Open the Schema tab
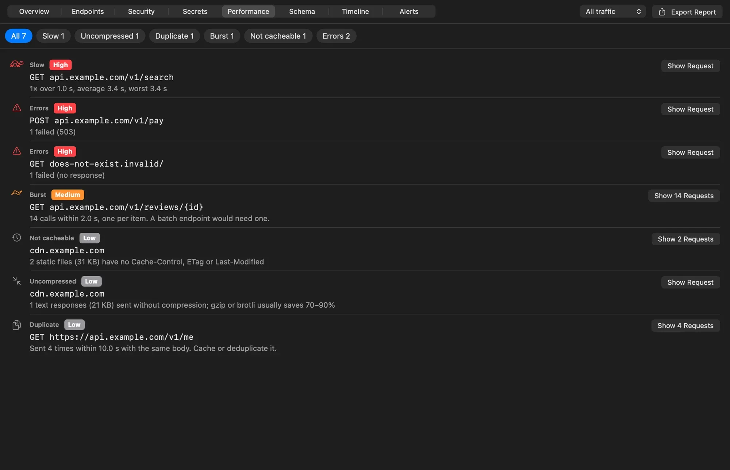The image size is (730, 470). tap(302, 11)
